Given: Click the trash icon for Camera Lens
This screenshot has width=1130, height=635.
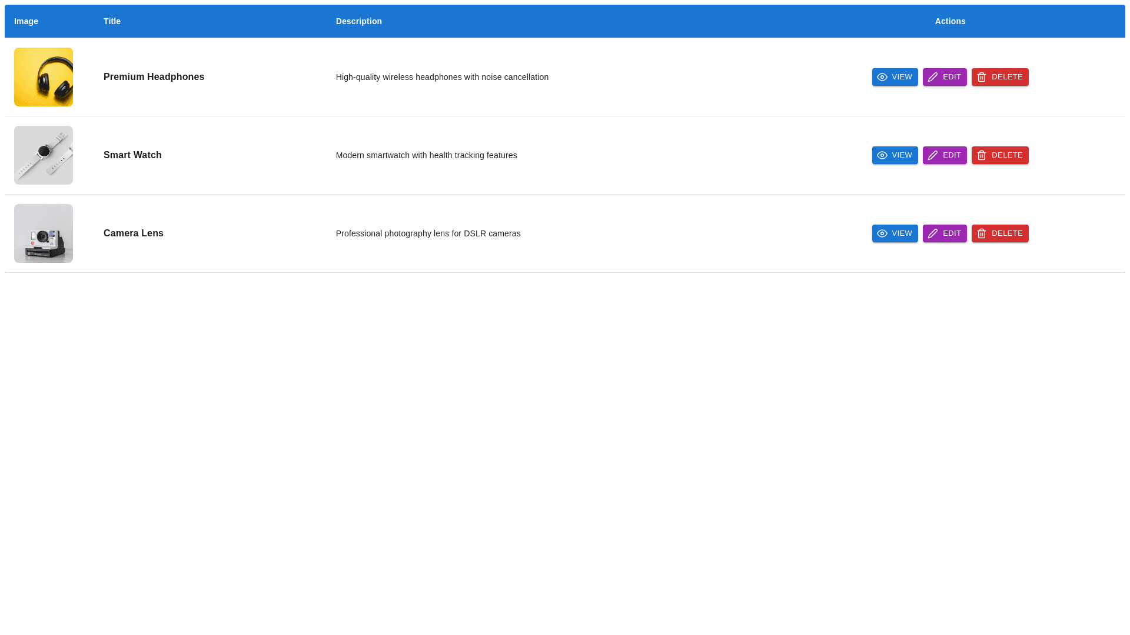Looking at the screenshot, I should click(x=982, y=233).
